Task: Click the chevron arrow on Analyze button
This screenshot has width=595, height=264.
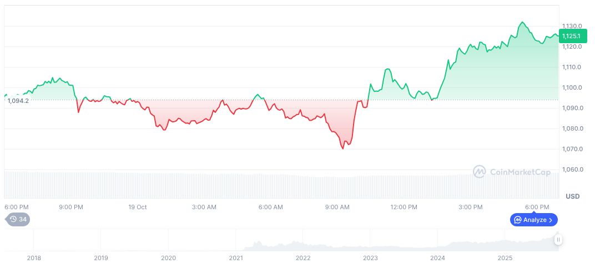Action: (550, 220)
